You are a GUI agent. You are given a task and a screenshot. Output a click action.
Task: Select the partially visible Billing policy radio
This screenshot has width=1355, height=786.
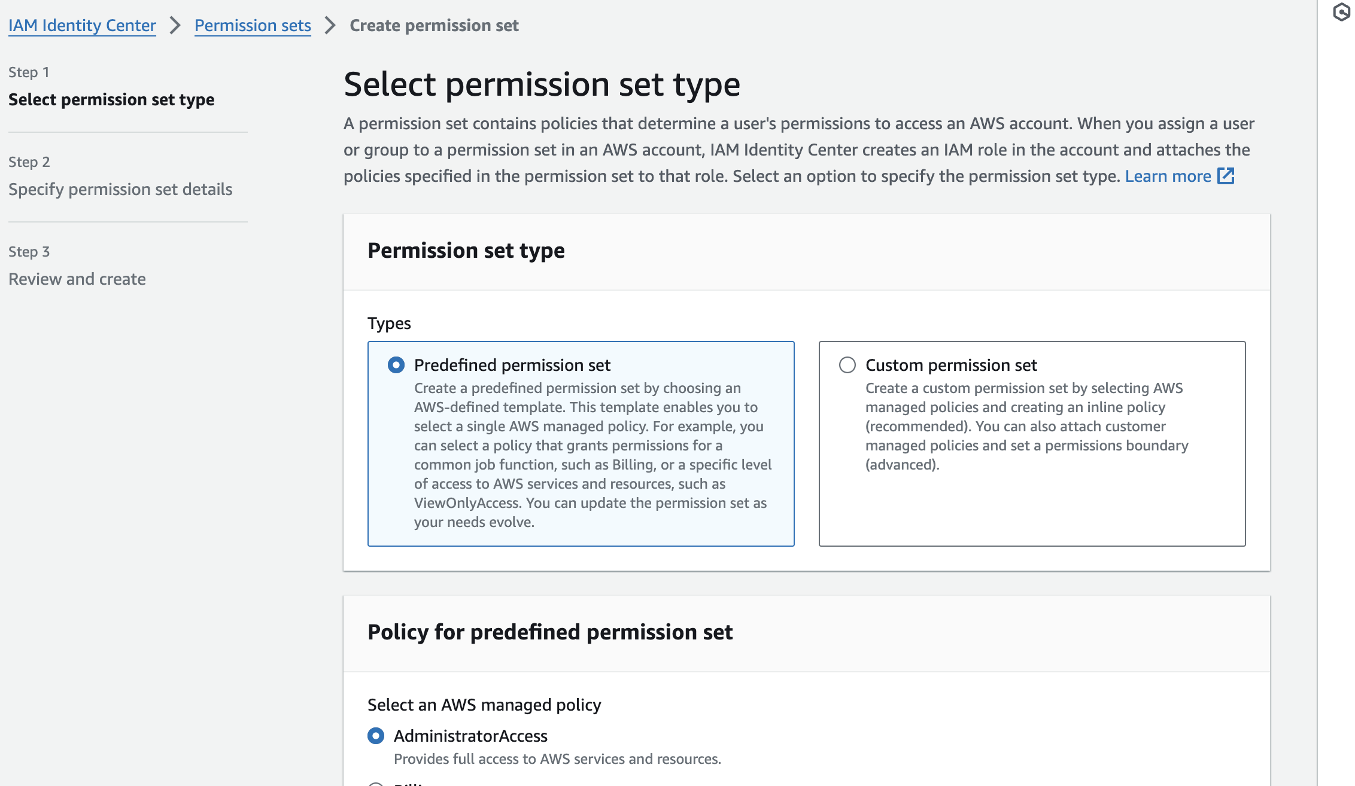376,784
